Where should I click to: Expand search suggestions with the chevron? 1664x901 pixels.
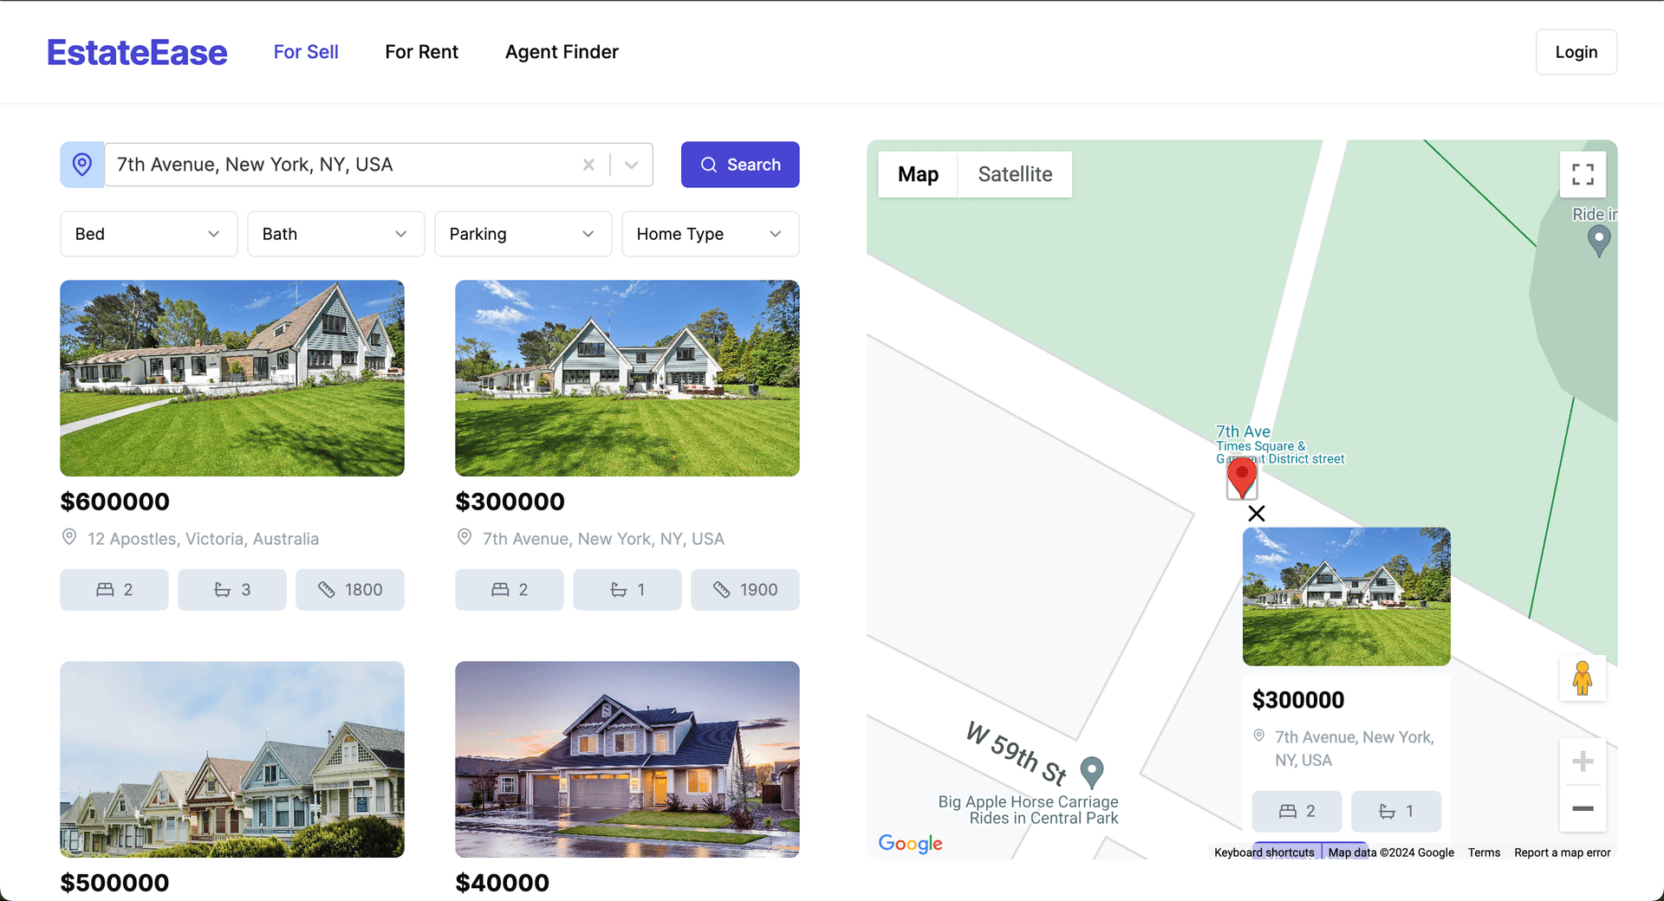tap(630, 164)
